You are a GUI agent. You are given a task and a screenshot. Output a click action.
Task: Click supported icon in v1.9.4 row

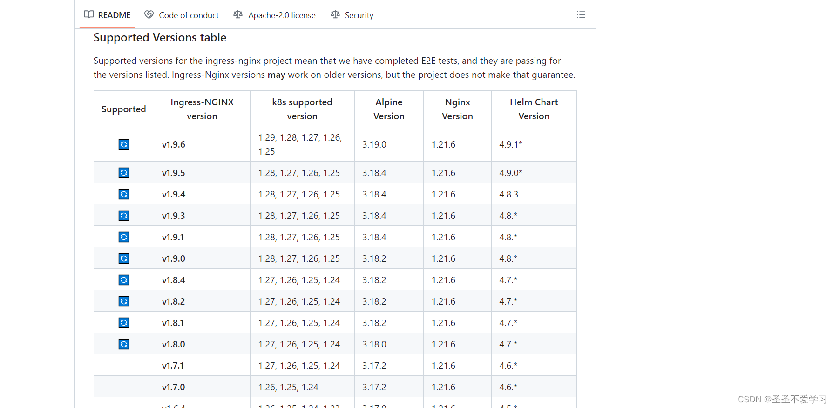[124, 194]
